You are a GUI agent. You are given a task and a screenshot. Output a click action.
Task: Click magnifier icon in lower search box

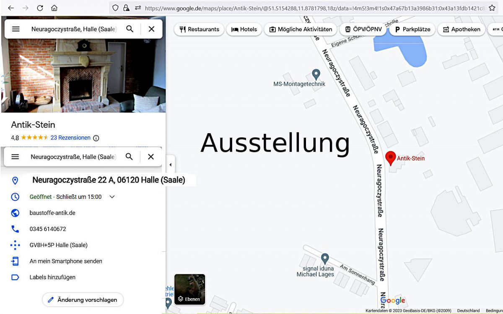click(129, 157)
